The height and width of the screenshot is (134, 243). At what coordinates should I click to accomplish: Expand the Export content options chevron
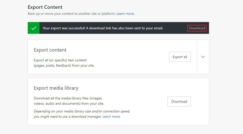click(203, 57)
